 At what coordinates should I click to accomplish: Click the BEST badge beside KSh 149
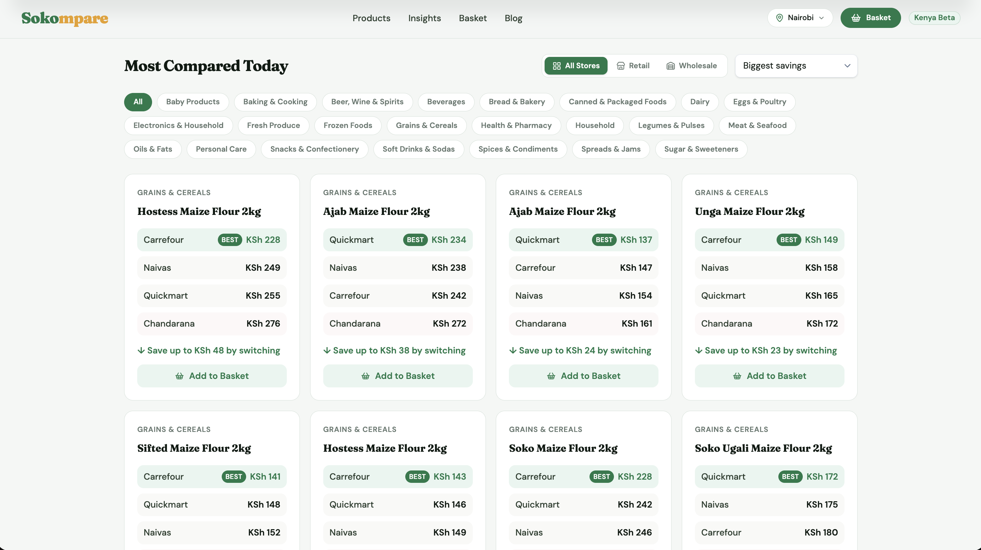click(788, 240)
